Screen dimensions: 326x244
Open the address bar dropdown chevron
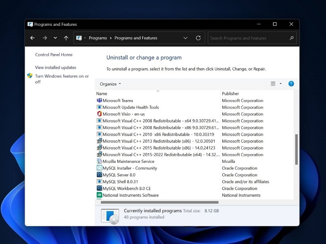point(185,38)
